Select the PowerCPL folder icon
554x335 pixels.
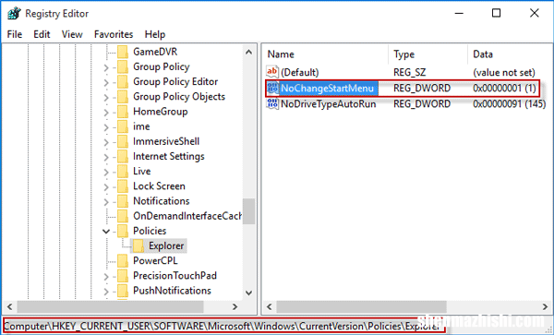click(x=123, y=260)
